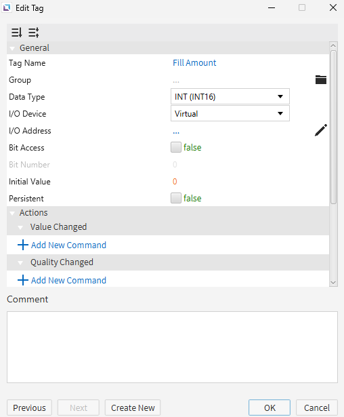Click the sort properties alphabetically icon
The image size is (344, 417).
(16, 33)
